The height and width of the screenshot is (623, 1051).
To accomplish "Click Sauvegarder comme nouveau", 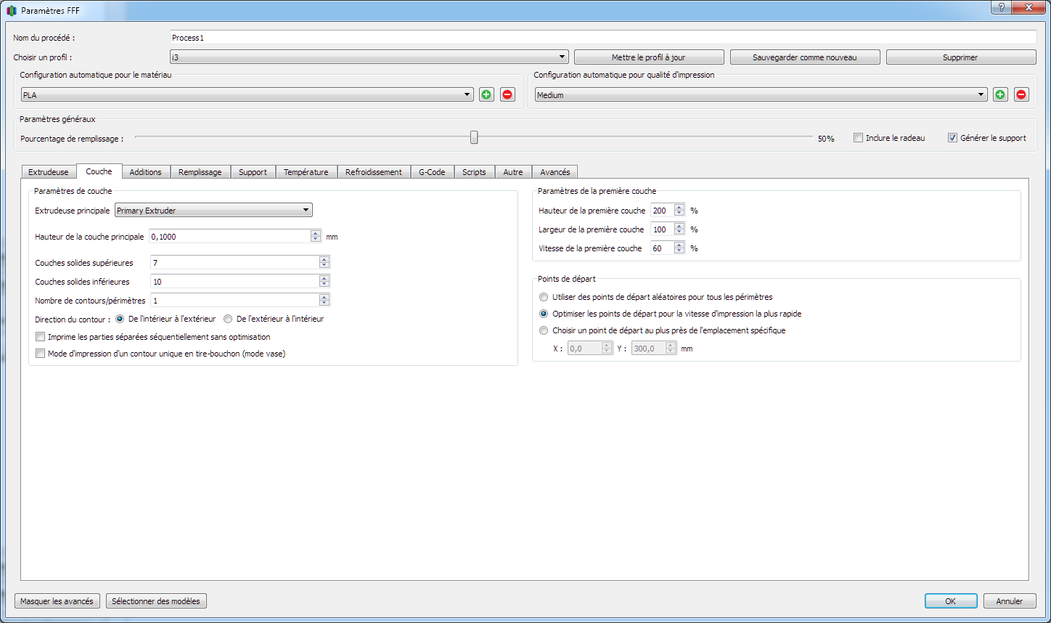I will tap(805, 57).
